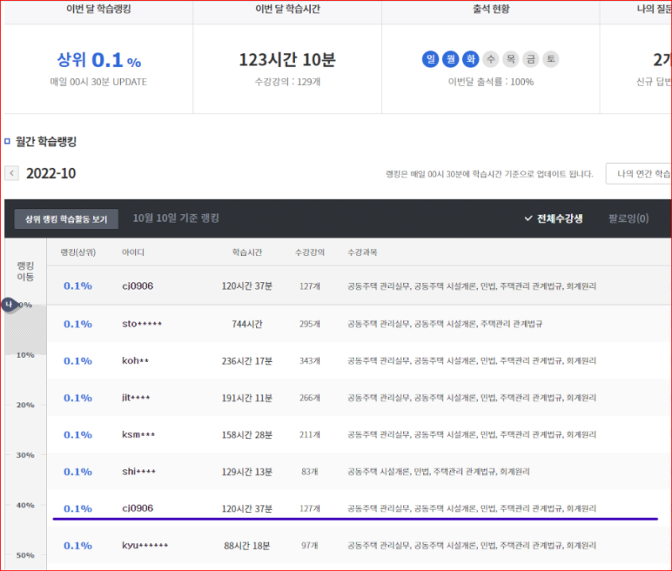The height and width of the screenshot is (571, 672).
Task: Expand the 수강과목 column header
Action: [x=363, y=250]
